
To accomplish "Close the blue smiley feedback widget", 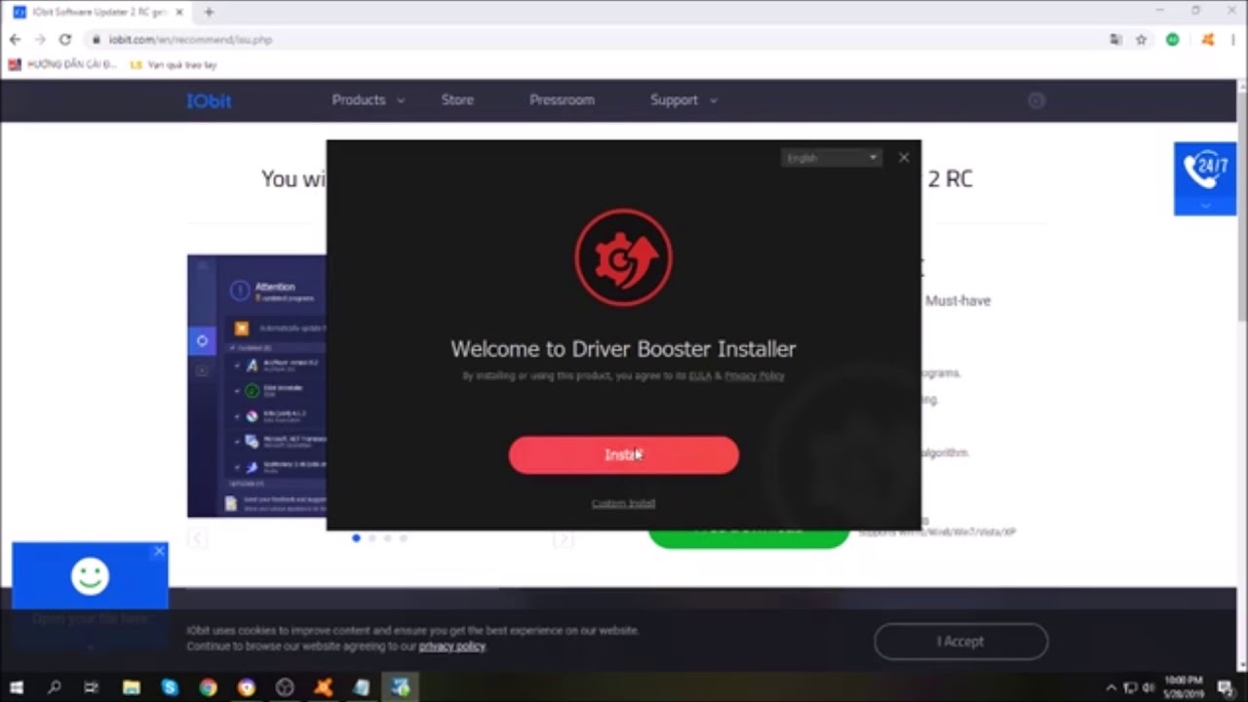I will coord(159,552).
